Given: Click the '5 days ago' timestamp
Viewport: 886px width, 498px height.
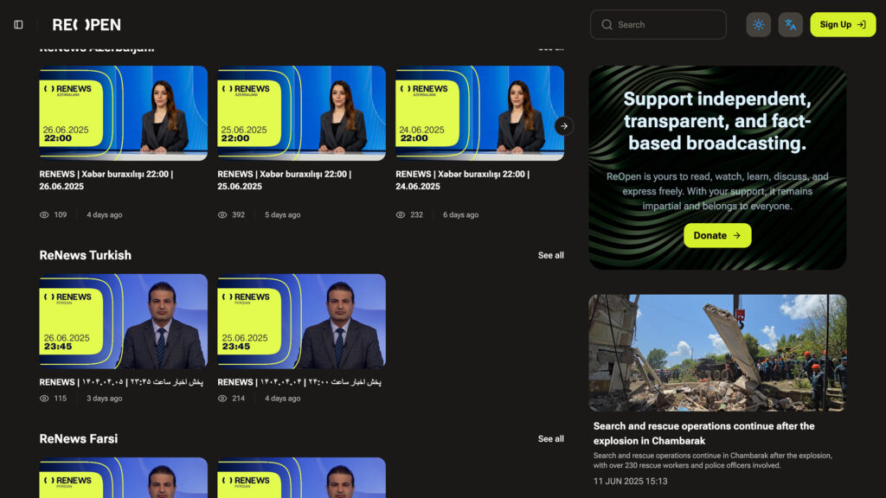Looking at the screenshot, I should [283, 215].
